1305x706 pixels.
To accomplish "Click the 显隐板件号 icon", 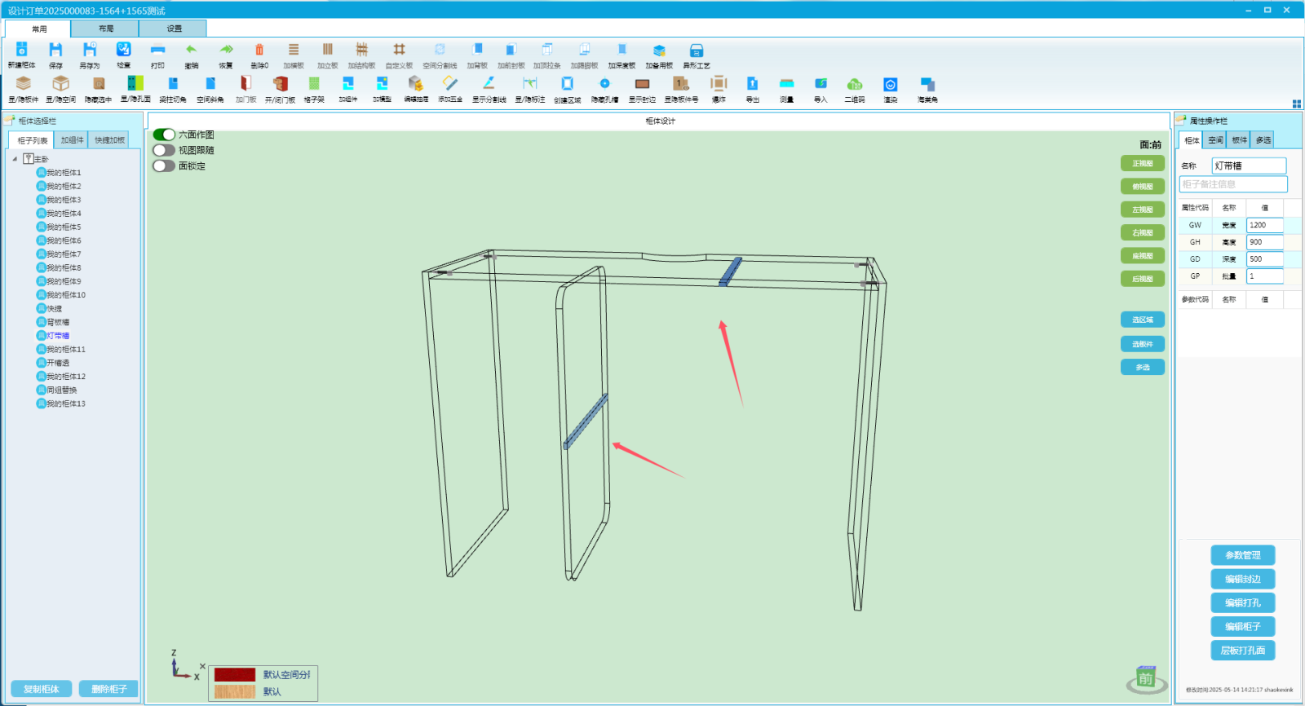I will coord(680,84).
